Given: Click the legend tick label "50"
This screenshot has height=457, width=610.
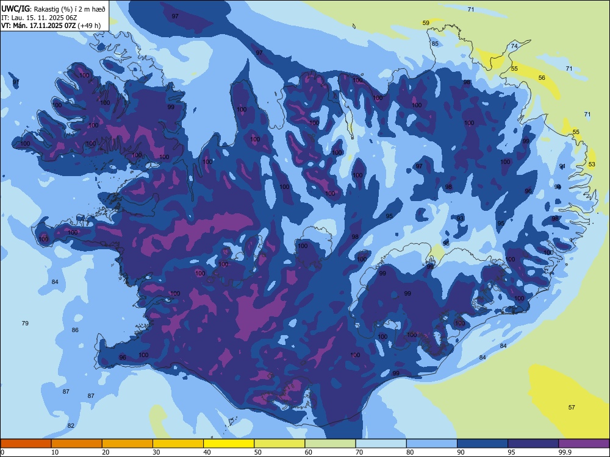Looking at the screenshot, I should 257,452.
